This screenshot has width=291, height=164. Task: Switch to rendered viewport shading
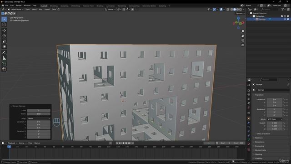click(241, 9)
